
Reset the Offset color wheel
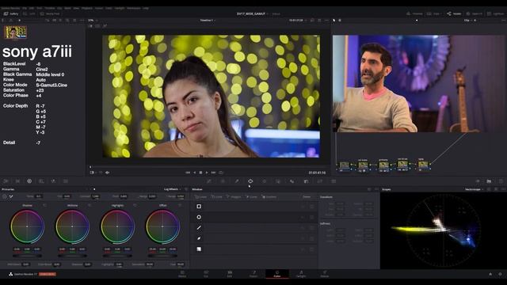180,205
